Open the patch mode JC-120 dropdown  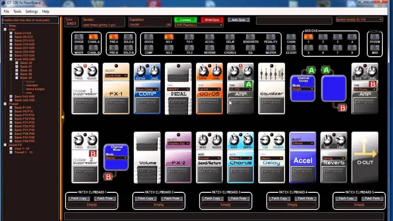click(x=360, y=20)
